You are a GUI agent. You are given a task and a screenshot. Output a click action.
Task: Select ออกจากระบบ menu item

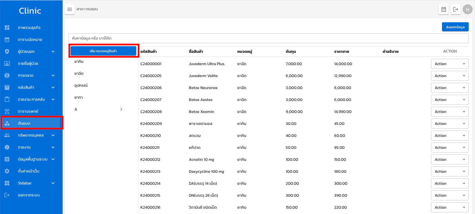(31, 195)
